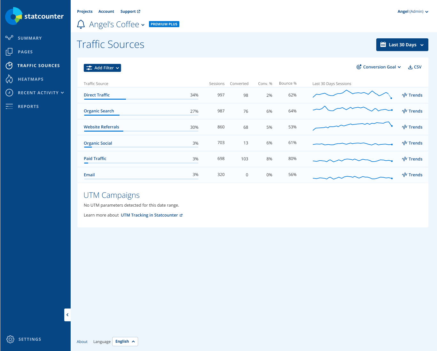The width and height of the screenshot is (437, 351).
Task: Go to Heatmaps in sidebar
Action: point(31,79)
